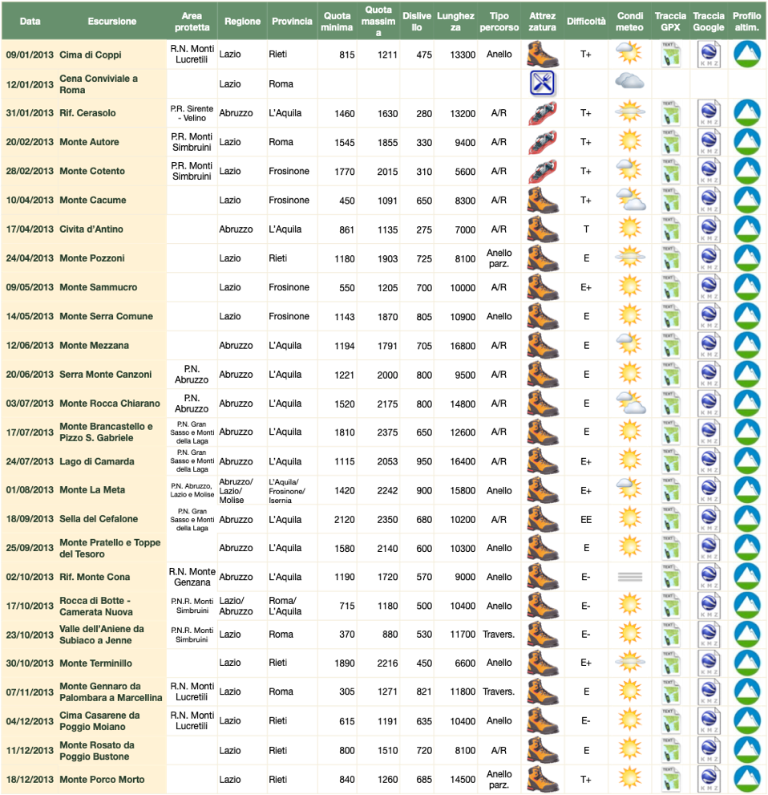
Task: Click the Tipo percorso column header
Action: (499, 22)
